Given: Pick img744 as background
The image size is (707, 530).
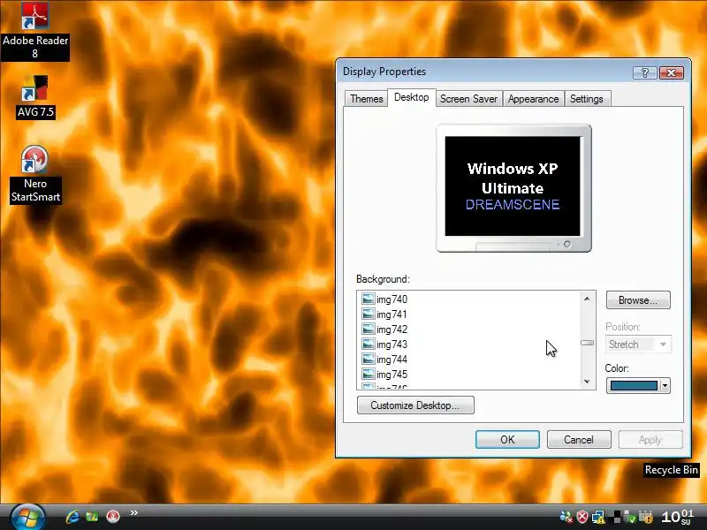Looking at the screenshot, I should (x=392, y=360).
